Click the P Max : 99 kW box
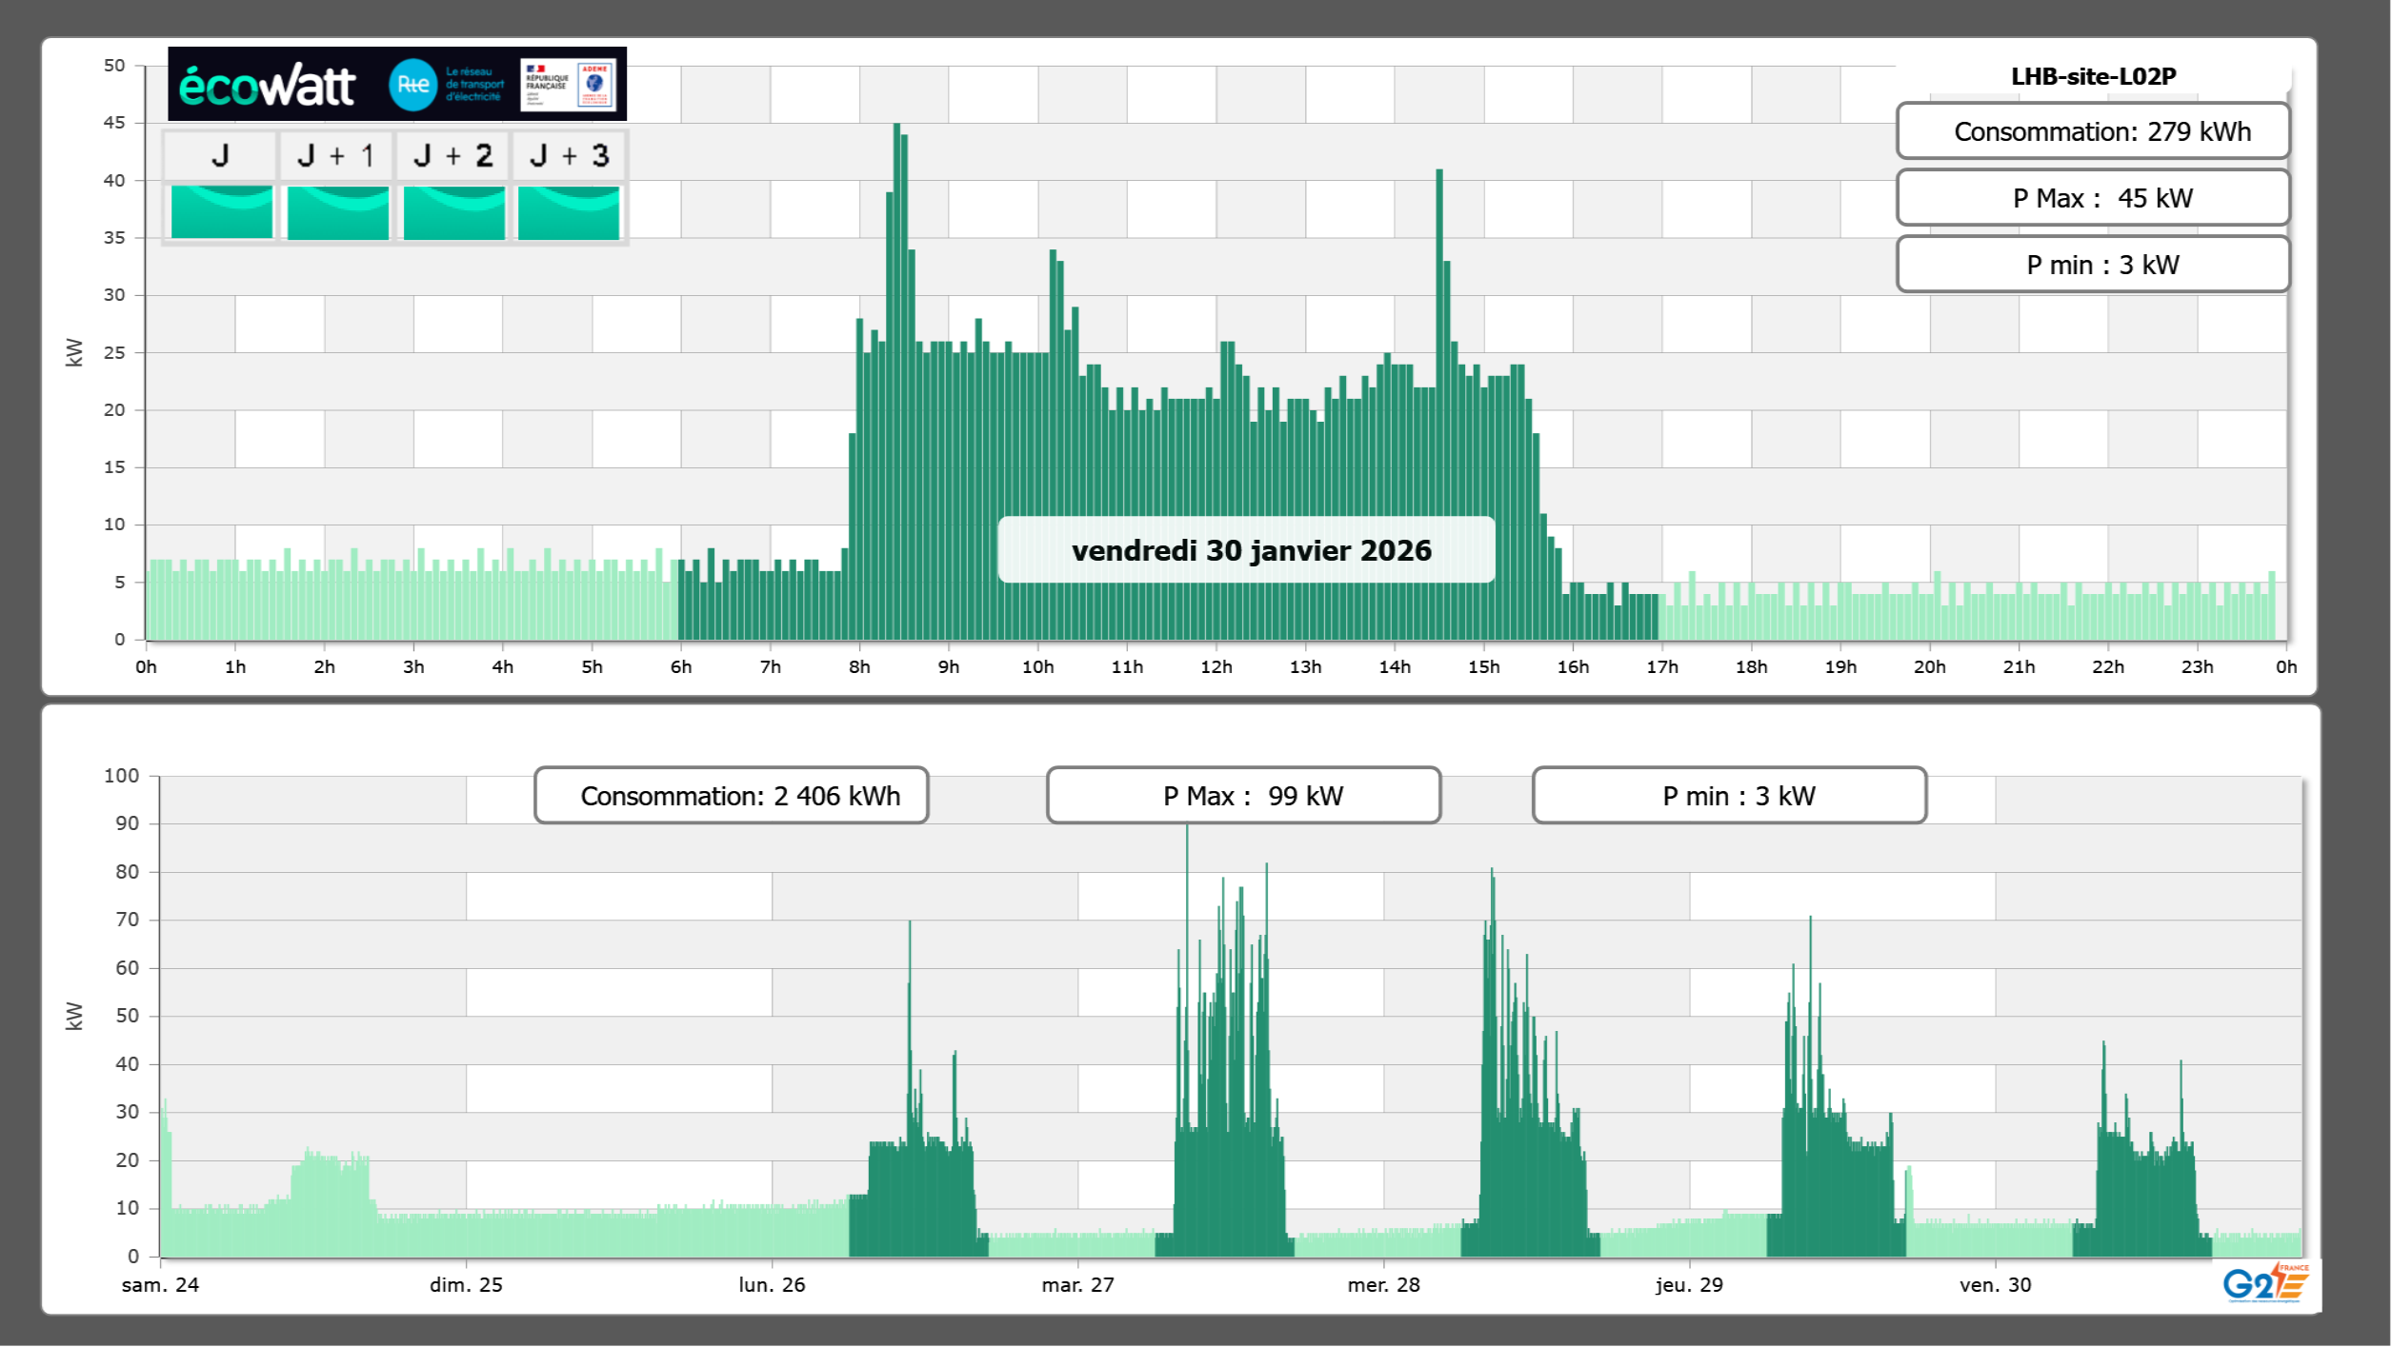The height and width of the screenshot is (1347, 2392). [1242, 796]
